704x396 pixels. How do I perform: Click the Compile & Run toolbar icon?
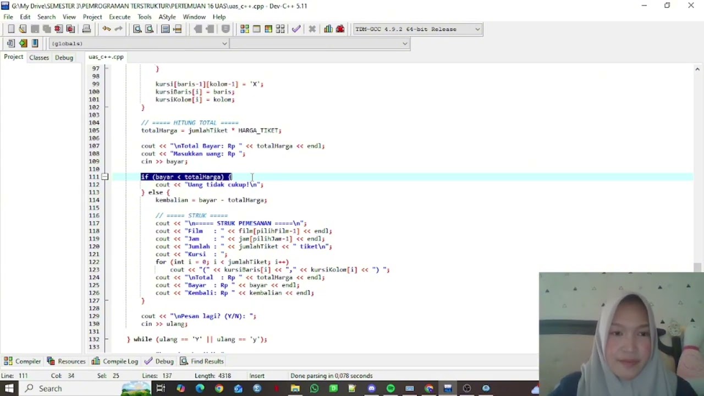pos(268,29)
